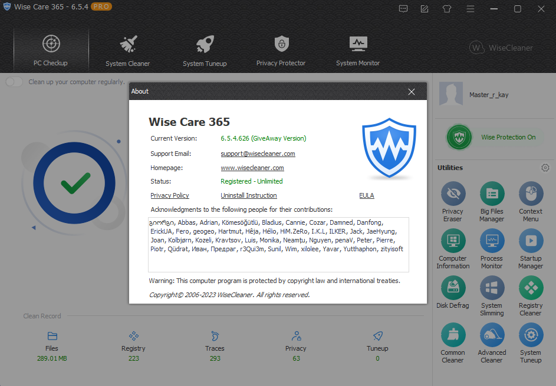Click the Master_r_kay username
556x386 pixels.
coord(489,95)
